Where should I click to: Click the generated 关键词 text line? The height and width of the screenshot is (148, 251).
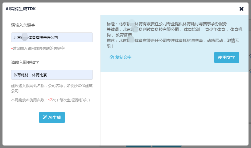(x=175, y=32)
